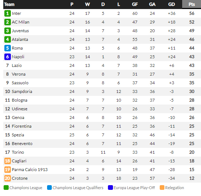Sort by GD column header
Screen dimensions: 201x196
172,4
